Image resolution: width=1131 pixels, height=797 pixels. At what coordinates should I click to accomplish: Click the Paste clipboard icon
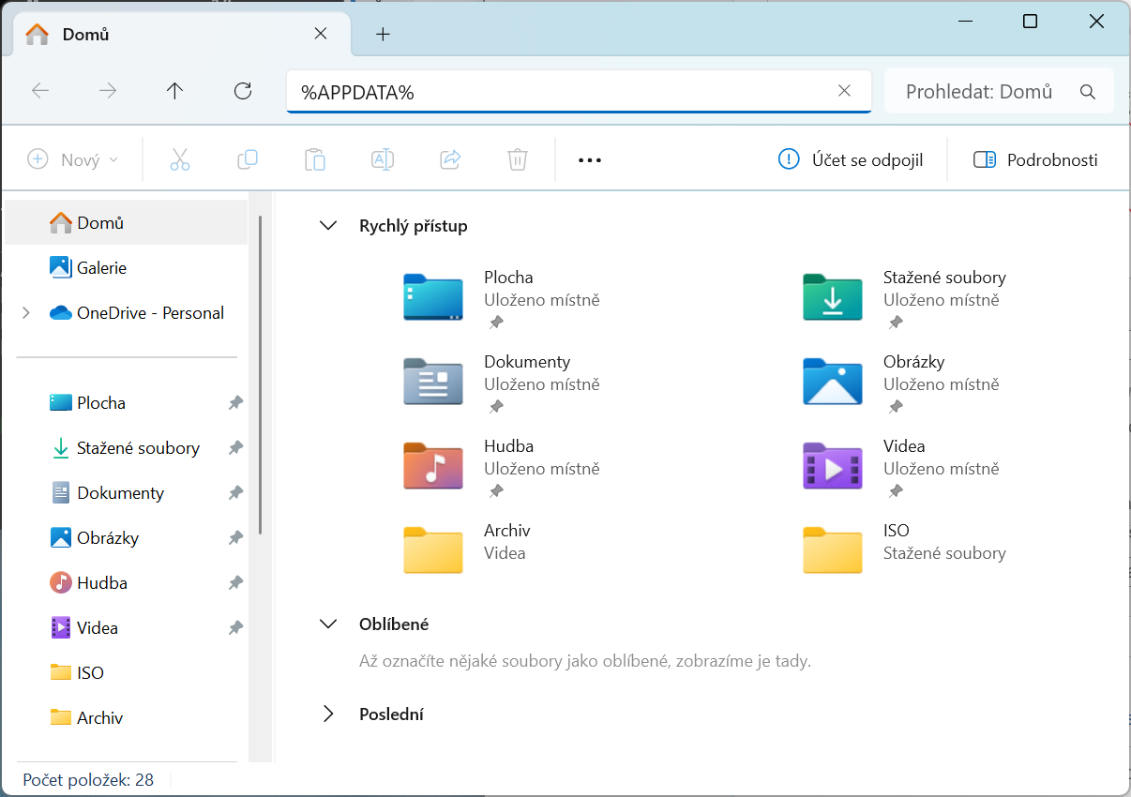(x=315, y=159)
